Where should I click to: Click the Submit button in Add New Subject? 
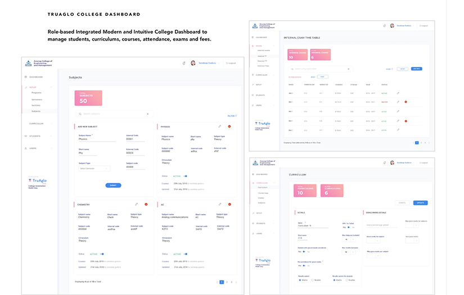click(x=113, y=185)
